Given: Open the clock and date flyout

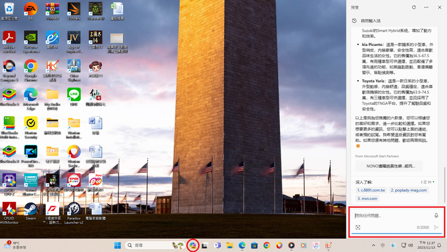Looking at the screenshot, I should coord(427,245).
